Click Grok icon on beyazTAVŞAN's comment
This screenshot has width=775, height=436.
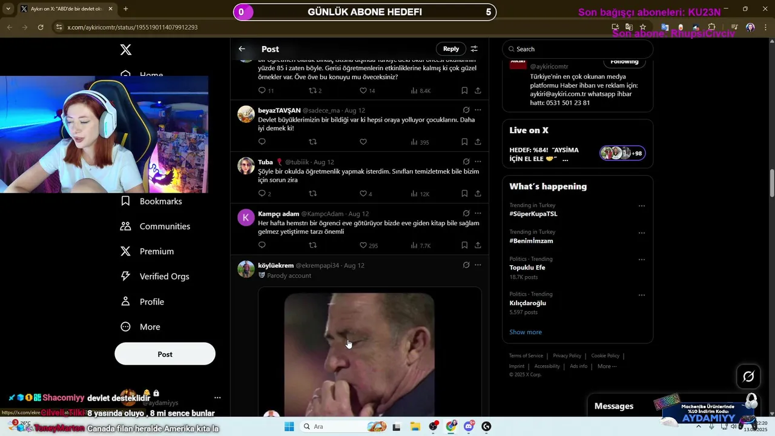click(x=466, y=110)
